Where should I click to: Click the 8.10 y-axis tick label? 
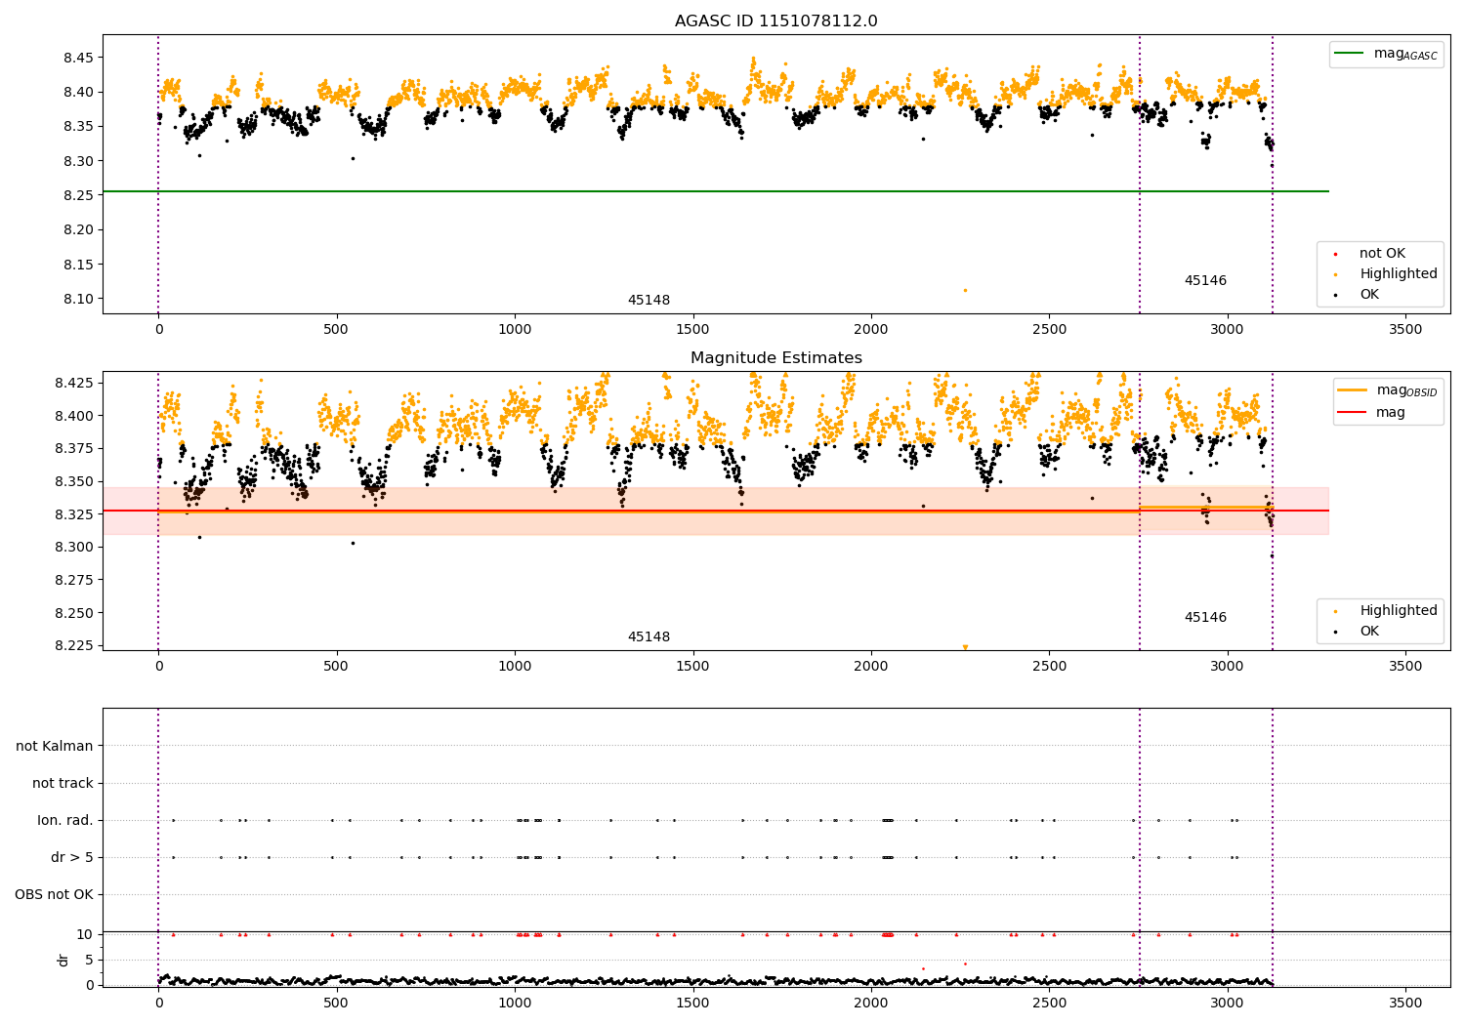pyautogui.click(x=77, y=299)
